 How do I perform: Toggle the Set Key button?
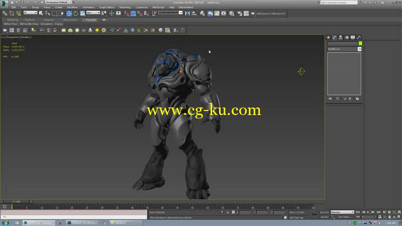[x=324, y=217]
